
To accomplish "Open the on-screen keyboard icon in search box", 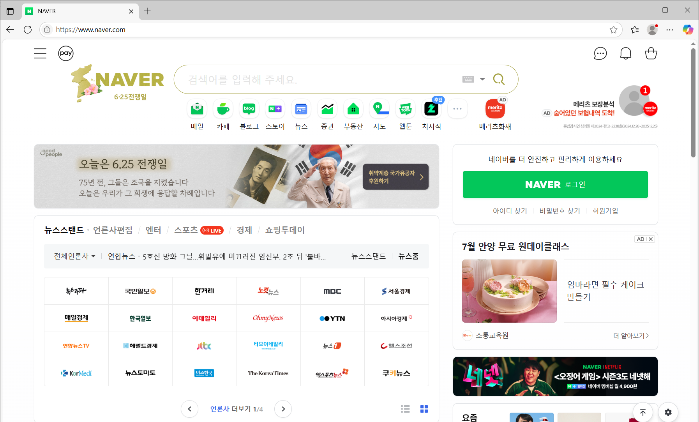I will [x=468, y=79].
